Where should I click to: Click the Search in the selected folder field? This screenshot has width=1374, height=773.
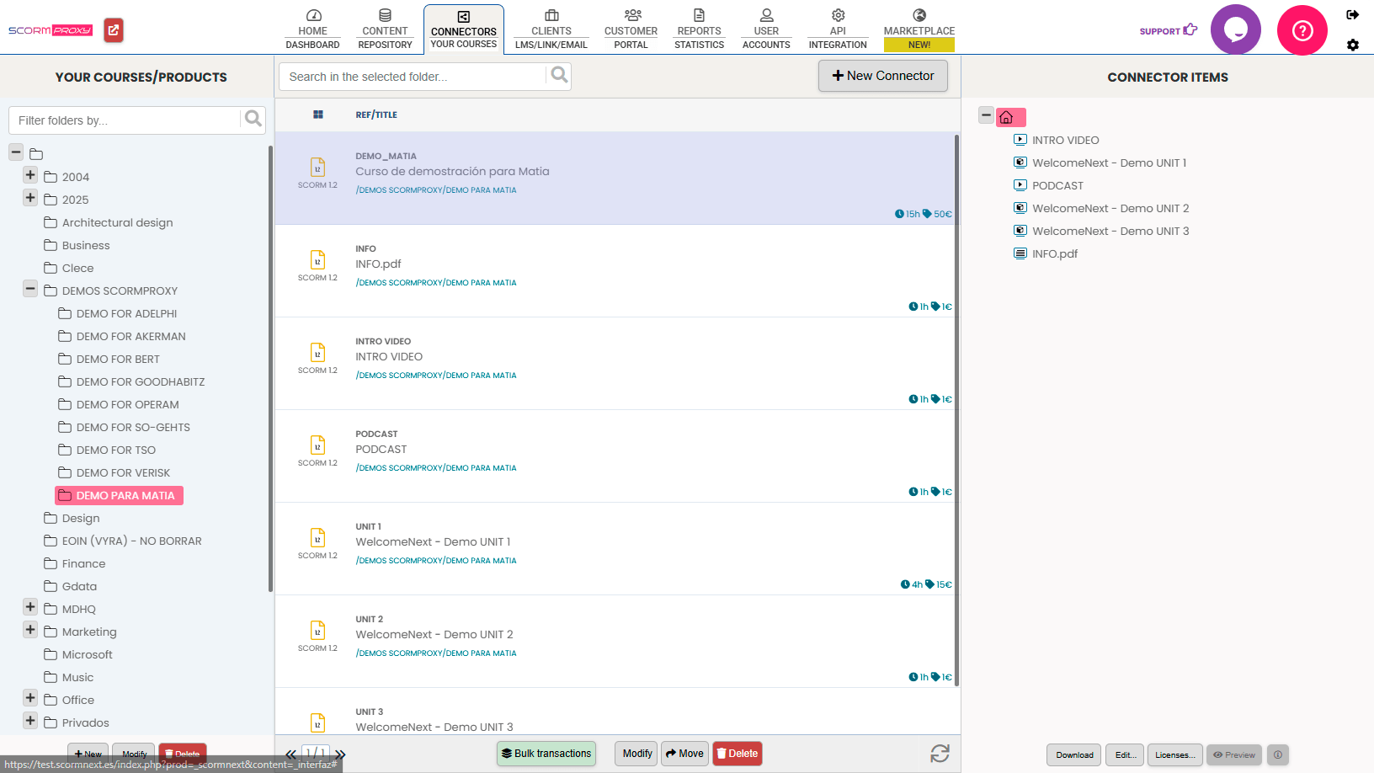tap(413, 77)
